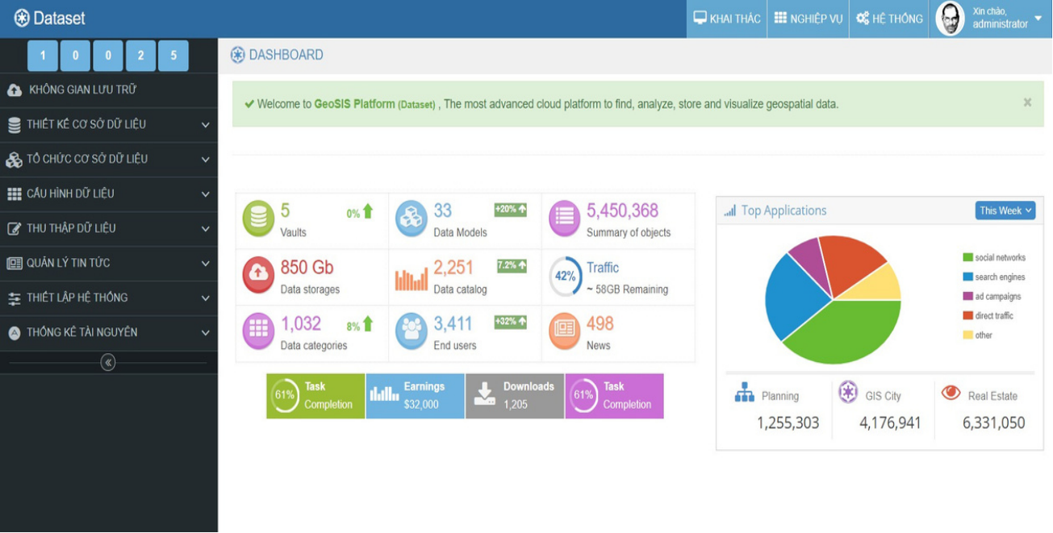
Task: Dismiss the green welcome alert banner
Action: coord(1027,102)
